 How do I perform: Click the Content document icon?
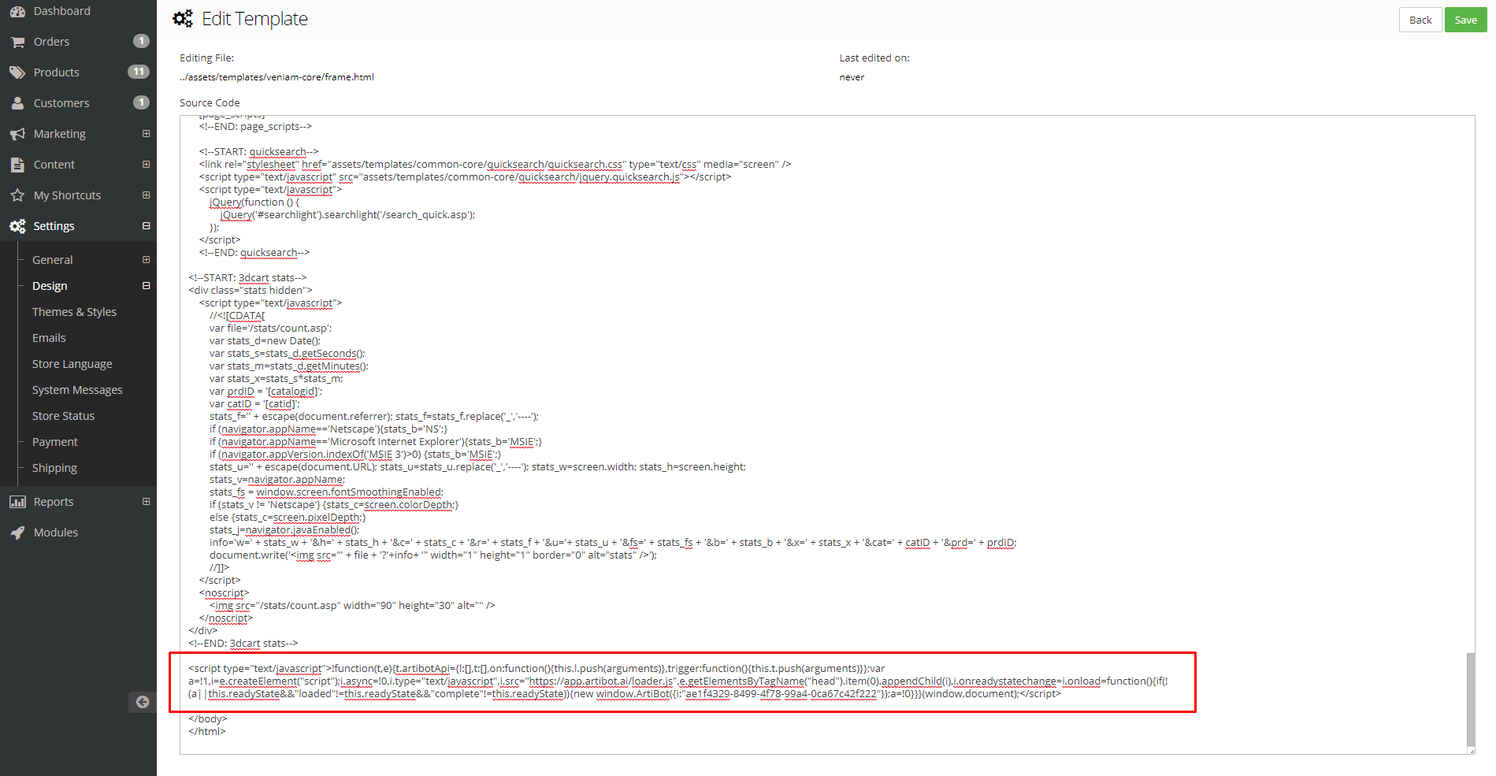pos(17,165)
